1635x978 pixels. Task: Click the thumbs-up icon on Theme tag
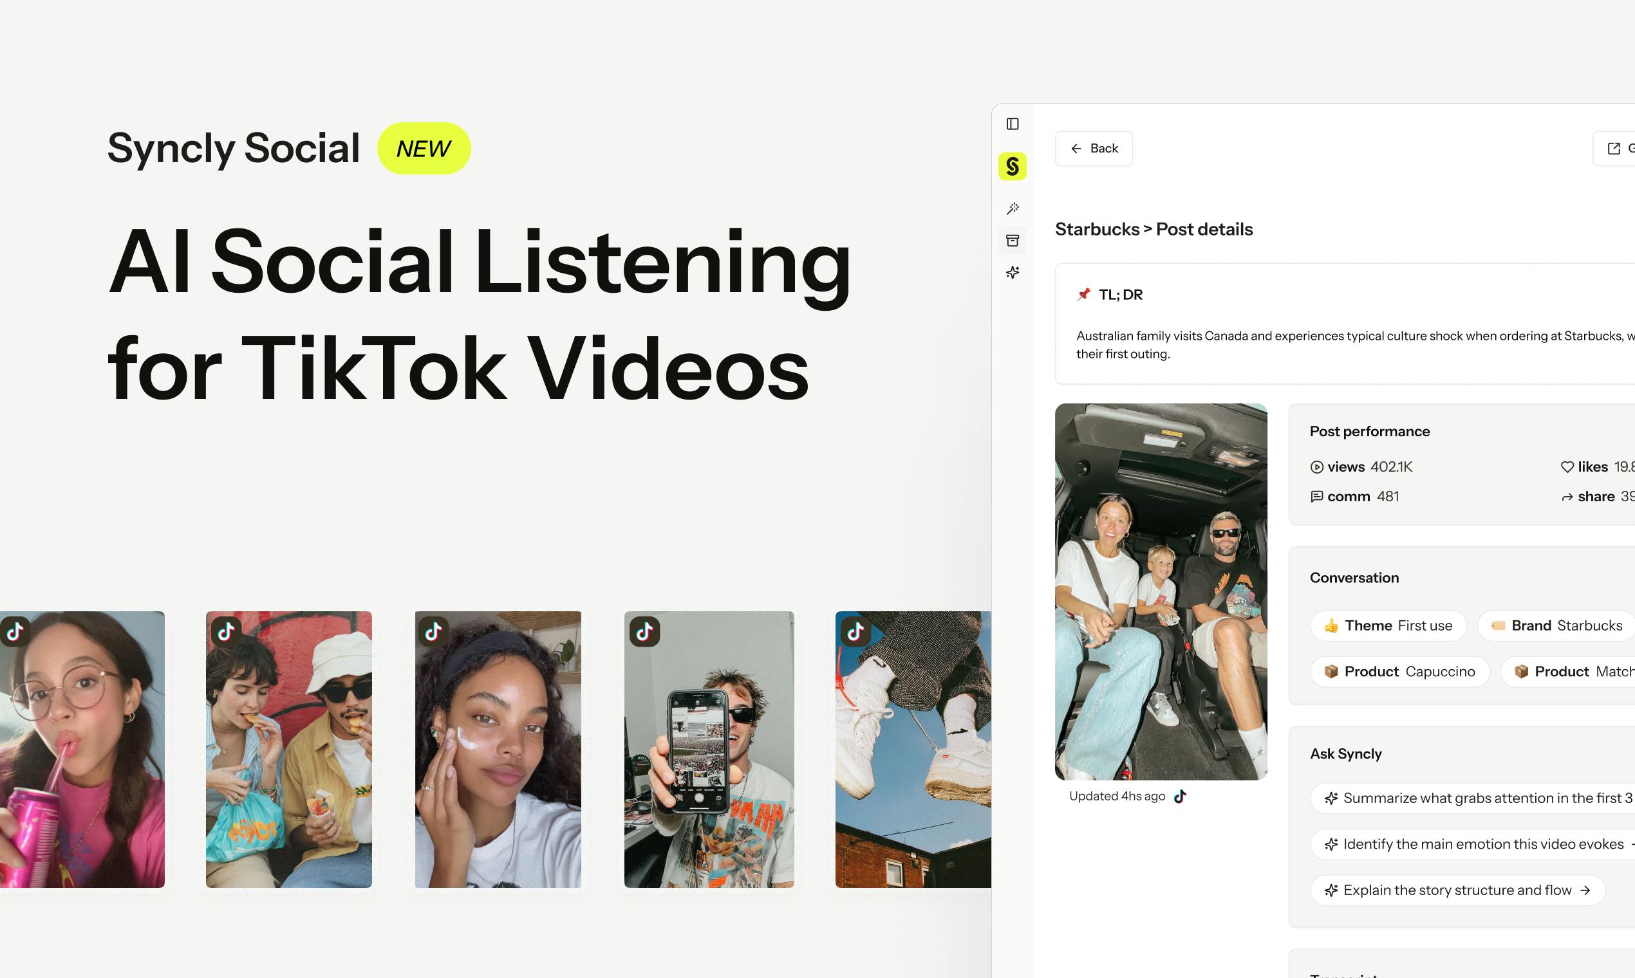[x=1331, y=626]
